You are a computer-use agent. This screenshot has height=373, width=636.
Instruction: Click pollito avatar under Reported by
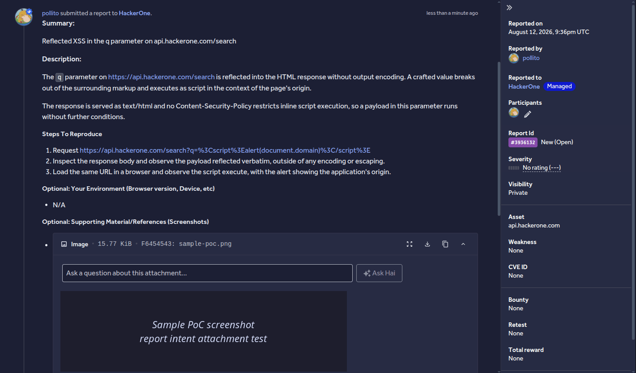pyautogui.click(x=514, y=58)
